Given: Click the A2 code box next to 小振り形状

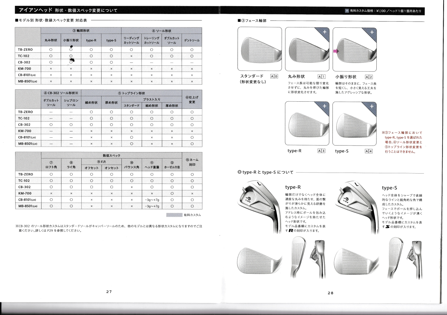Looking at the screenshot, I should point(369,76).
